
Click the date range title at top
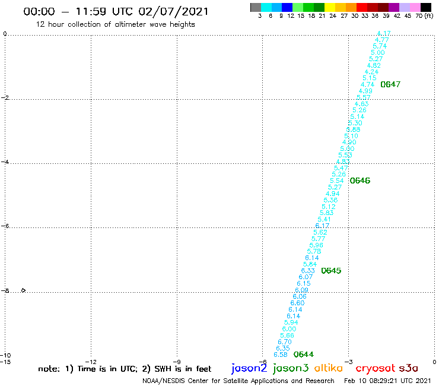pyautogui.click(x=116, y=11)
